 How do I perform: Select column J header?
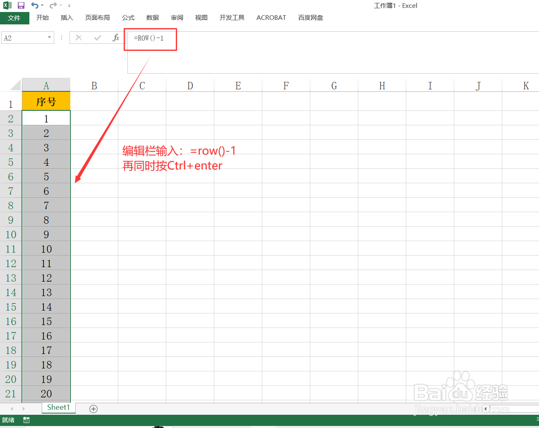click(478, 85)
